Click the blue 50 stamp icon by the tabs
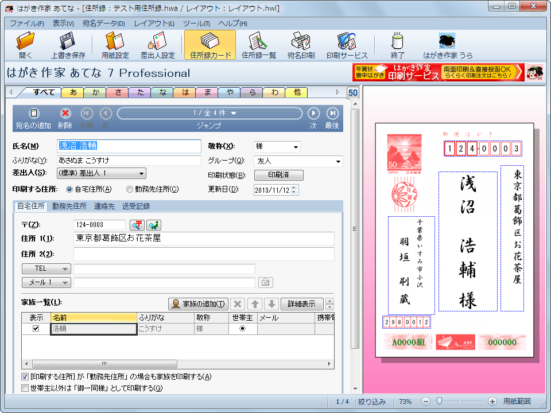The width and height of the screenshot is (551, 413). tap(353, 93)
